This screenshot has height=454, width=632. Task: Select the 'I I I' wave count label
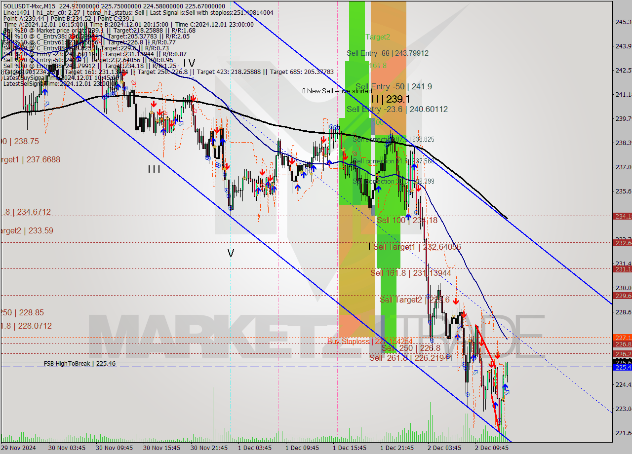[154, 169]
